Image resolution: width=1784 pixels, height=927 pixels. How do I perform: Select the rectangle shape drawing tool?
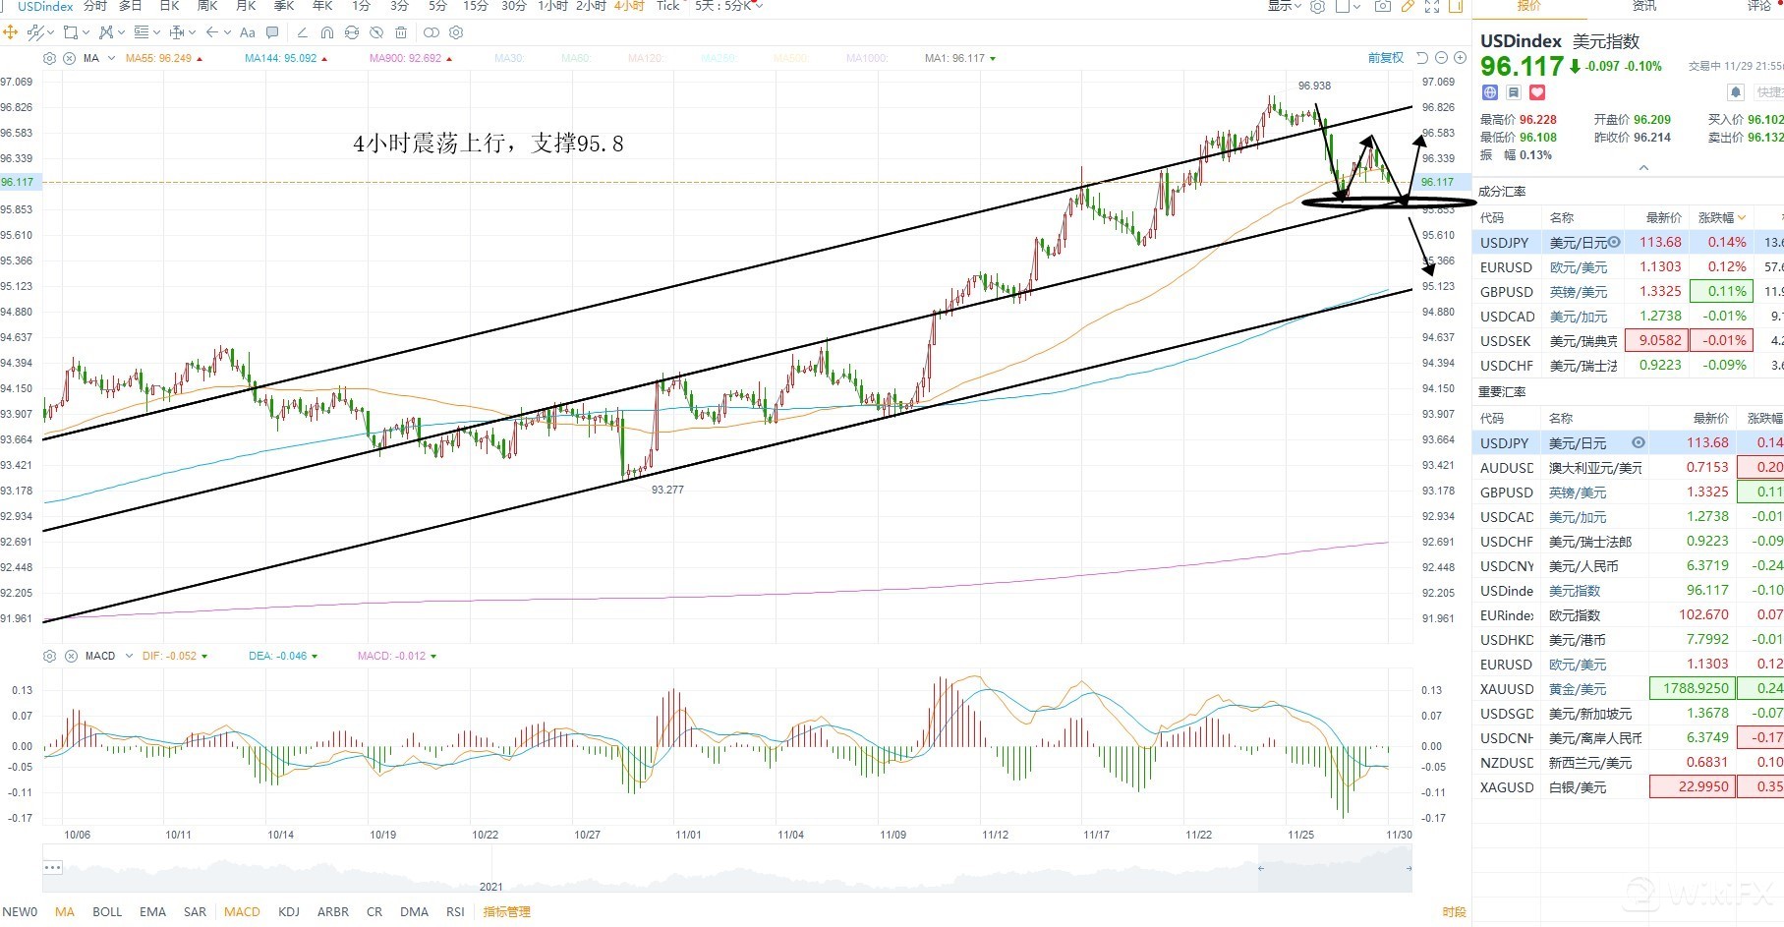70,32
